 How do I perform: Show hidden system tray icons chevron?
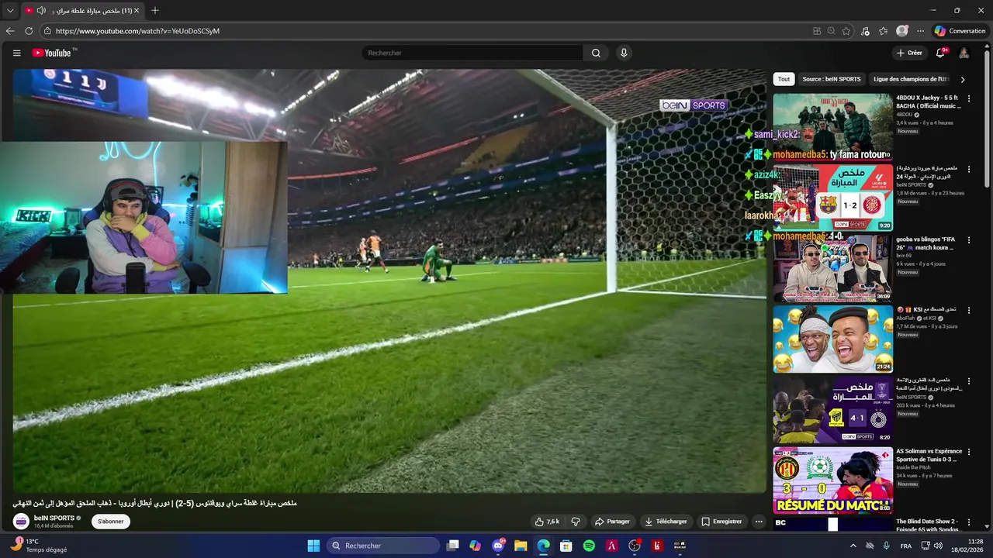tap(853, 546)
